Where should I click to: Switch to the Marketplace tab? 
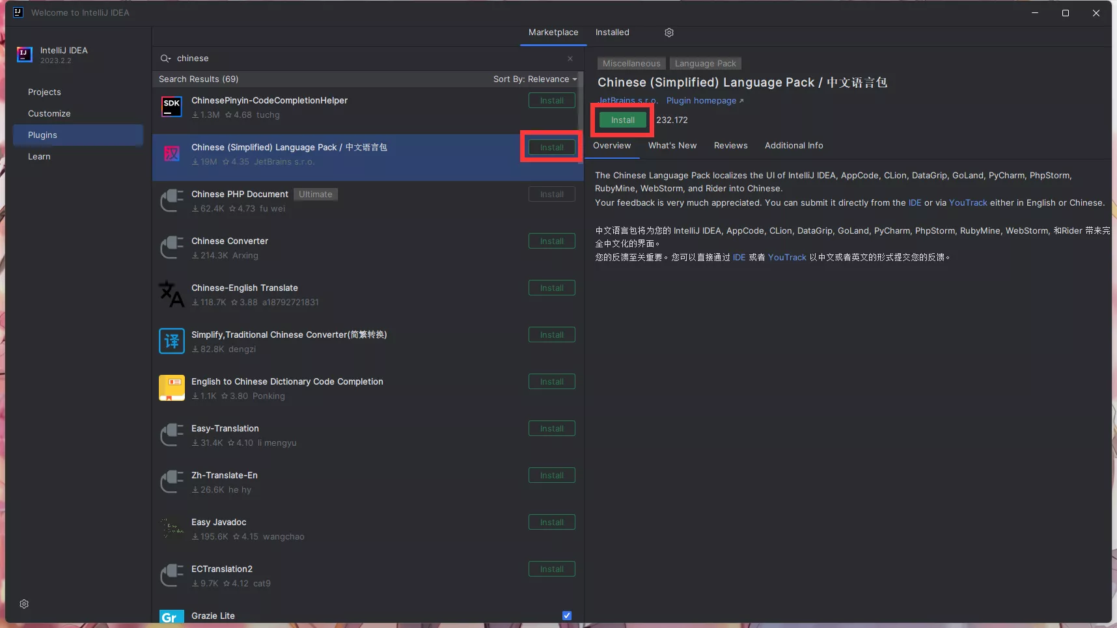click(553, 33)
